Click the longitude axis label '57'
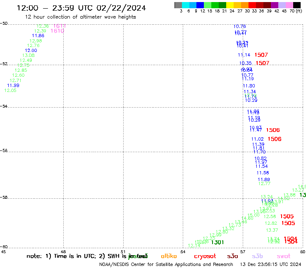The width and height of the screenshot is (306, 268). pos(243,252)
